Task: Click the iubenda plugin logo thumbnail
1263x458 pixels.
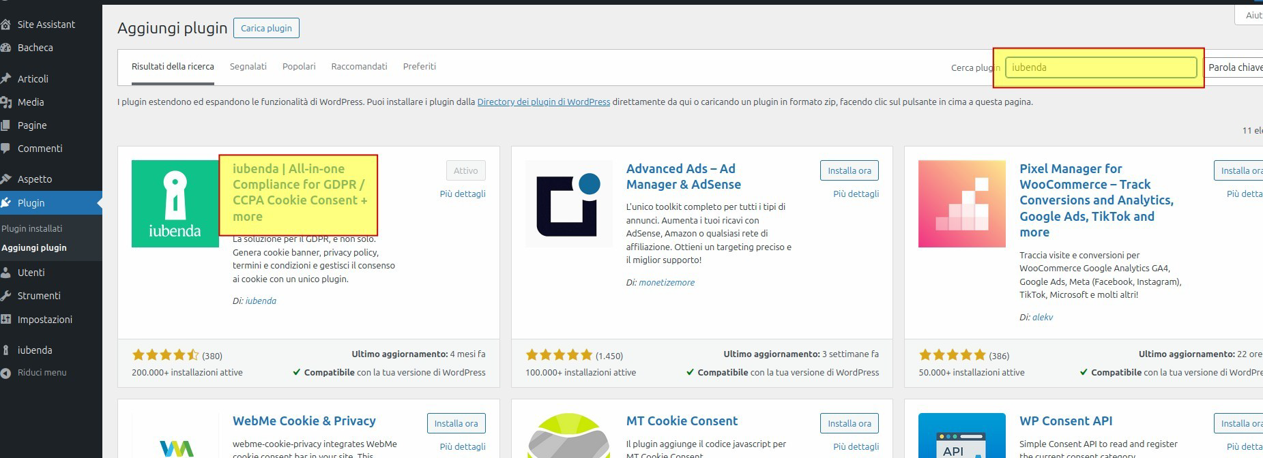Action: click(175, 203)
